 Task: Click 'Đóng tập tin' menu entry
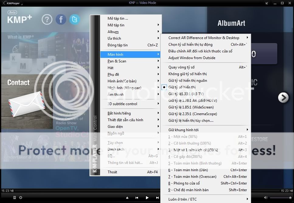130,45
